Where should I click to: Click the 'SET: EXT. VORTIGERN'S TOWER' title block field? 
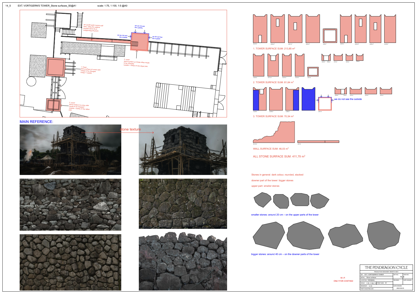376,275
